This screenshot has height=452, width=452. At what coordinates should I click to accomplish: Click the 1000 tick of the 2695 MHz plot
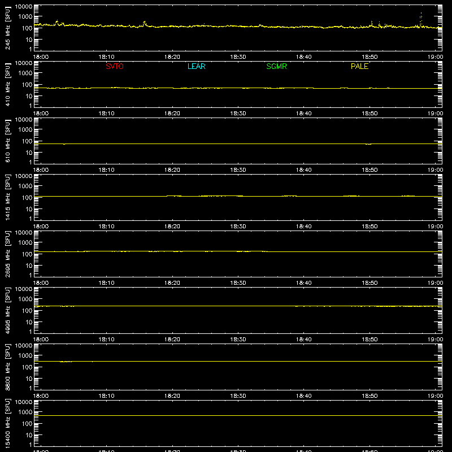[25, 243]
